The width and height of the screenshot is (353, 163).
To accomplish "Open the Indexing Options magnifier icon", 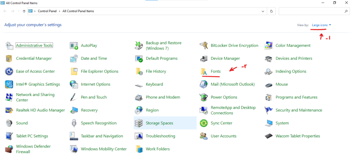I will click(x=269, y=72).
